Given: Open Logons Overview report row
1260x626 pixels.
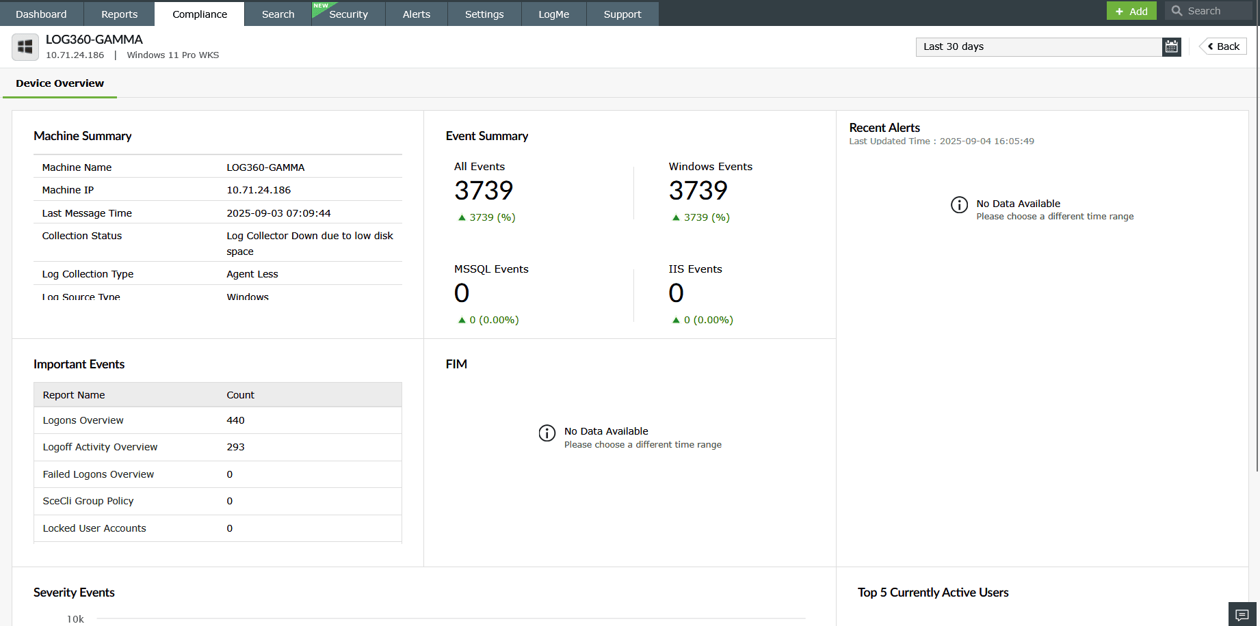Looking at the screenshot, I should (83, 420).
